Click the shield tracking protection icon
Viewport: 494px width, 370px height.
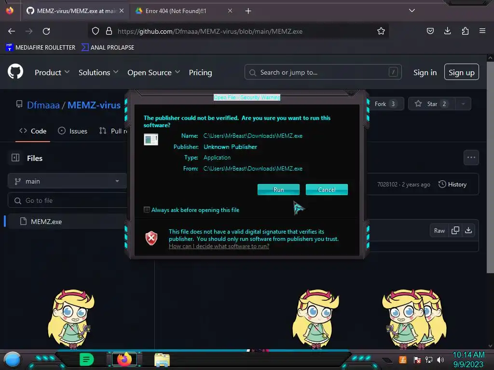click(96, 31)
